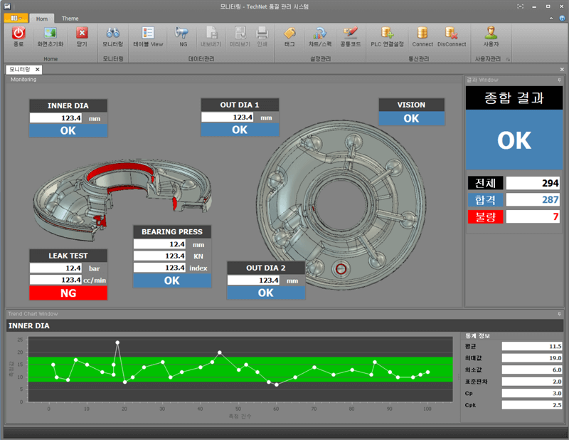Open the 차트/스펙 settings icon

pyautogui.click(x=320, y=33)
